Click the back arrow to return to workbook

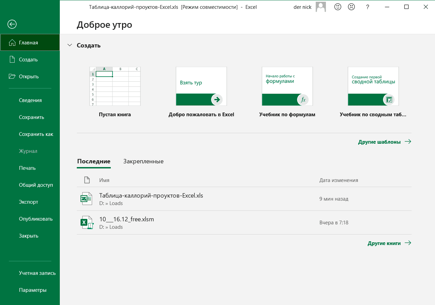click(x=12, y=24)
